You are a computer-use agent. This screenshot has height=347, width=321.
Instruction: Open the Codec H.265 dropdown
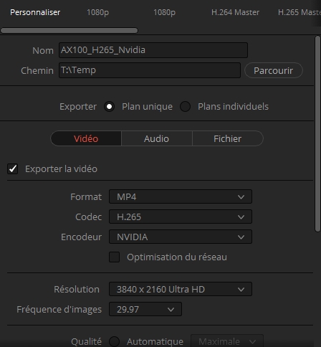tap(181, 217)
